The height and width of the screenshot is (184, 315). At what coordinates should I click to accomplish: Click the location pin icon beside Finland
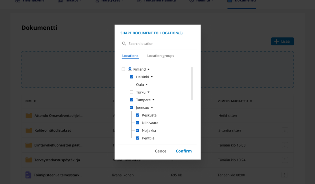pyautogui.click(x=130, y=69)
